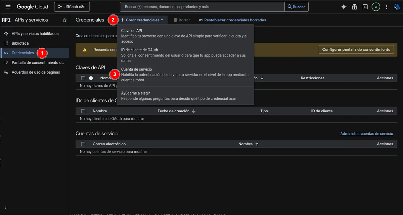The image size is (403, 215).
Task: Choose Clave de API menu option
Action: pyautogui.click(x=185, y=36)
